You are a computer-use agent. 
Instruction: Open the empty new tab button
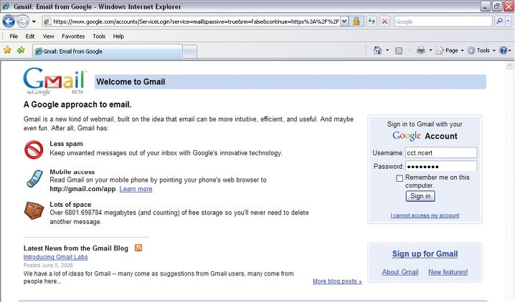(x=189, y=52)
